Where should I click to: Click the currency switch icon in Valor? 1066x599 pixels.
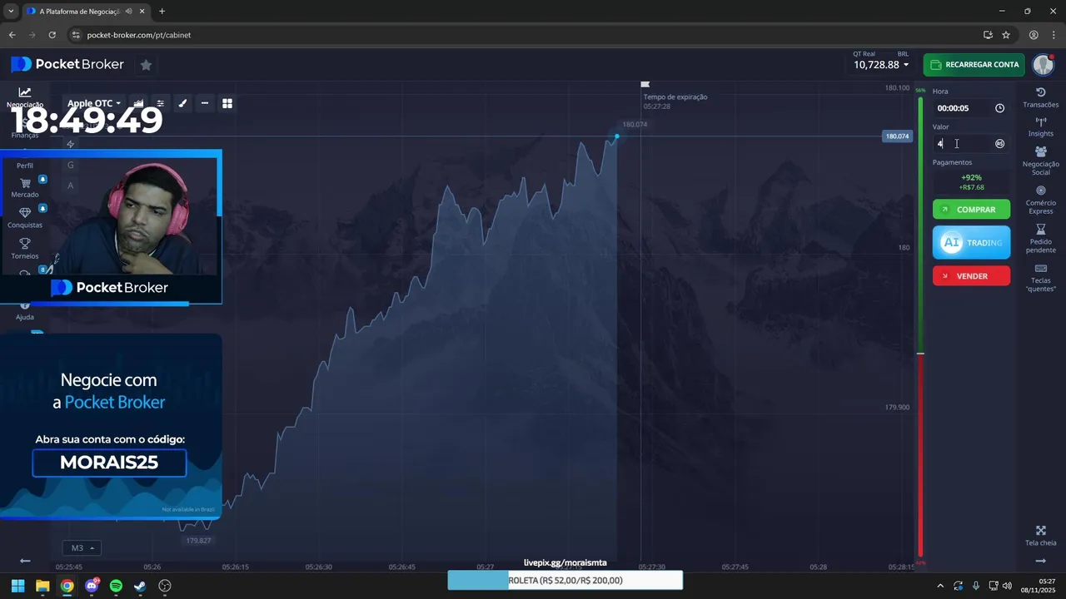(x=999, y=143)
